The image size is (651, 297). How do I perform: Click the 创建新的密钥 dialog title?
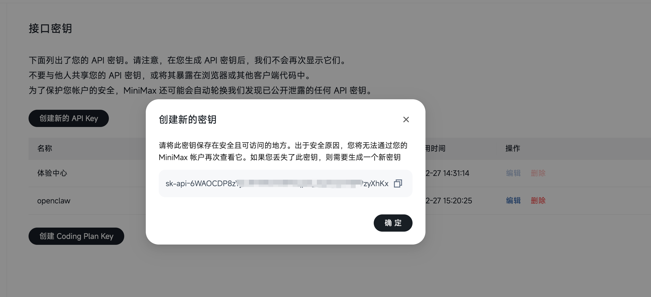click(x=188, y=119)
